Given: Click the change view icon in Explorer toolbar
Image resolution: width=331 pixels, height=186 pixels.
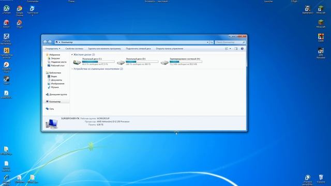Looking at the screenshot, I should click(227, 49).
